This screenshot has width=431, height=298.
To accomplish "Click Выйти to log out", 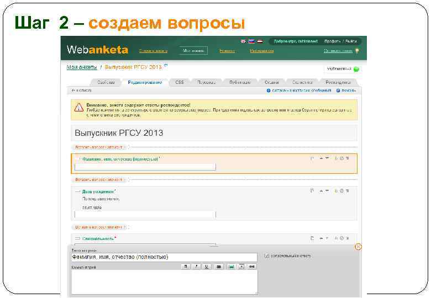I will click(x=351, y=41).
